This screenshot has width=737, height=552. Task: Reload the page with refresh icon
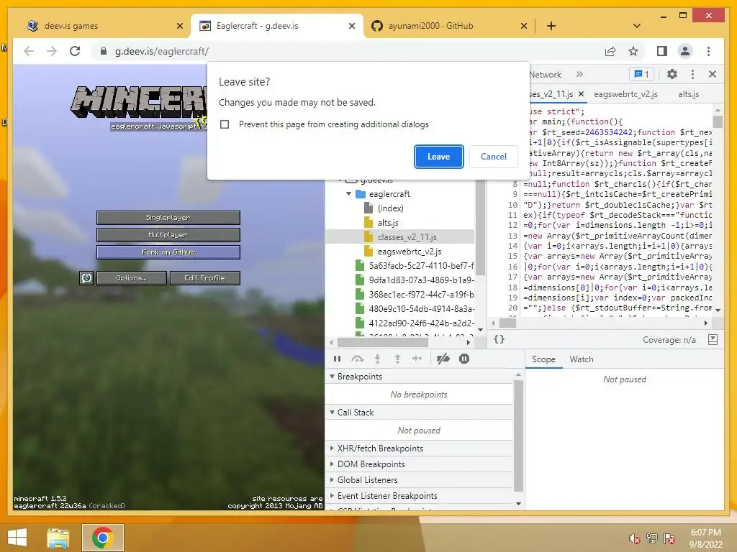pyautogui.click(x=75, y=51)
